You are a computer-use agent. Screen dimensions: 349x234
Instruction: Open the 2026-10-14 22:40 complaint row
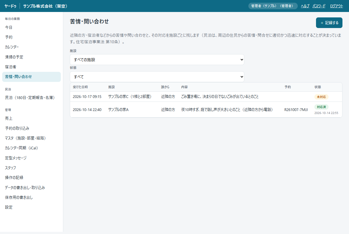[206, 110]
